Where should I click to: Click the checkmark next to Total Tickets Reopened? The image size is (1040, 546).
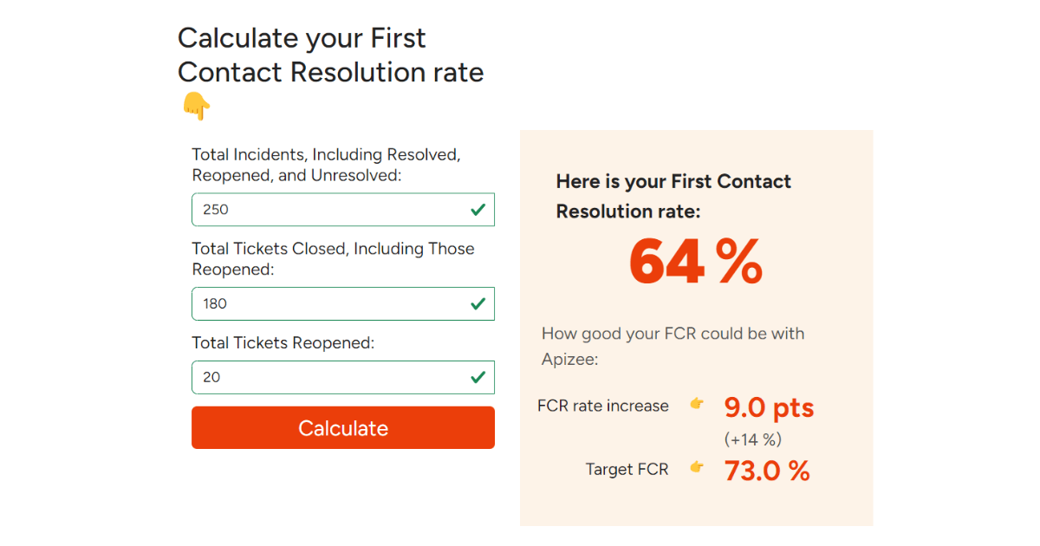point(478,377)
